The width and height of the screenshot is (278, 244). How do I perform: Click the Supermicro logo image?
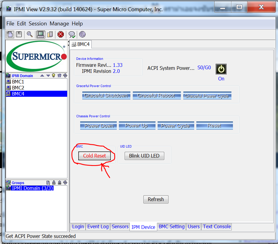37,56
